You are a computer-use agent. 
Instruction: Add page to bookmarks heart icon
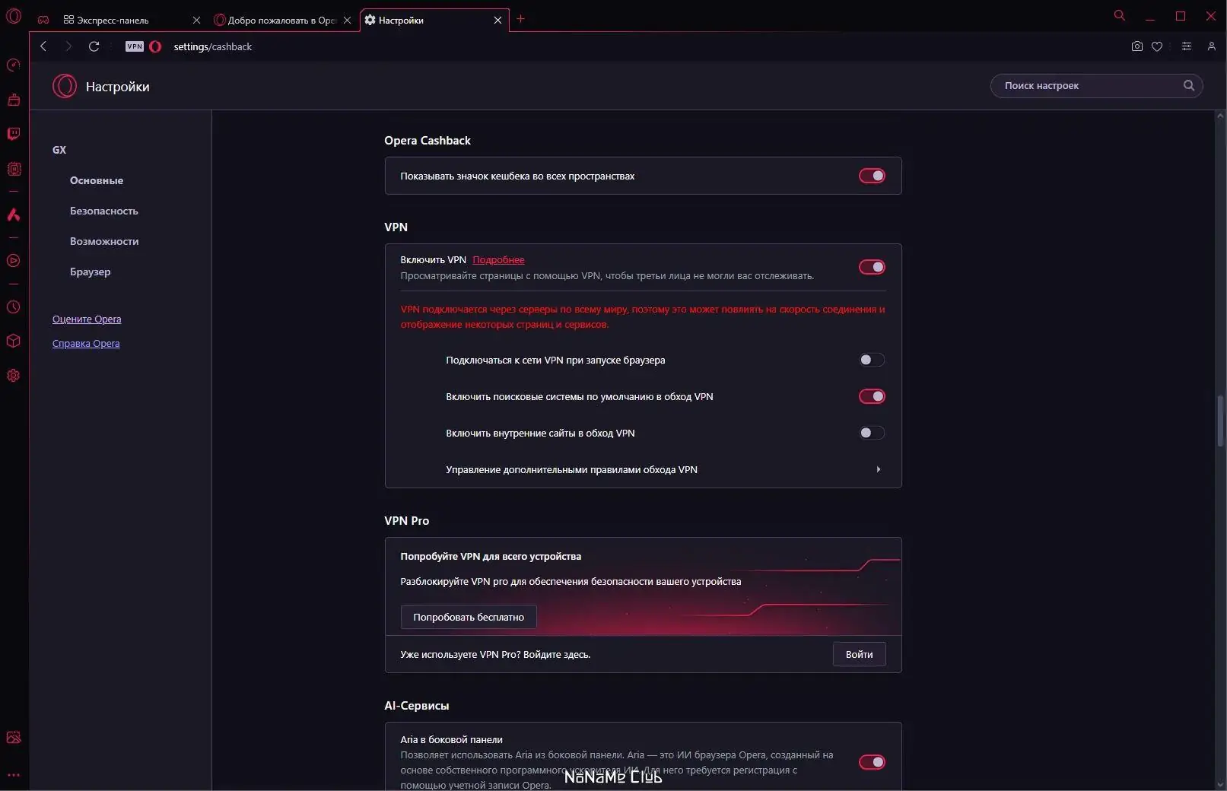pyautogui.click(x=1157, y=46)
